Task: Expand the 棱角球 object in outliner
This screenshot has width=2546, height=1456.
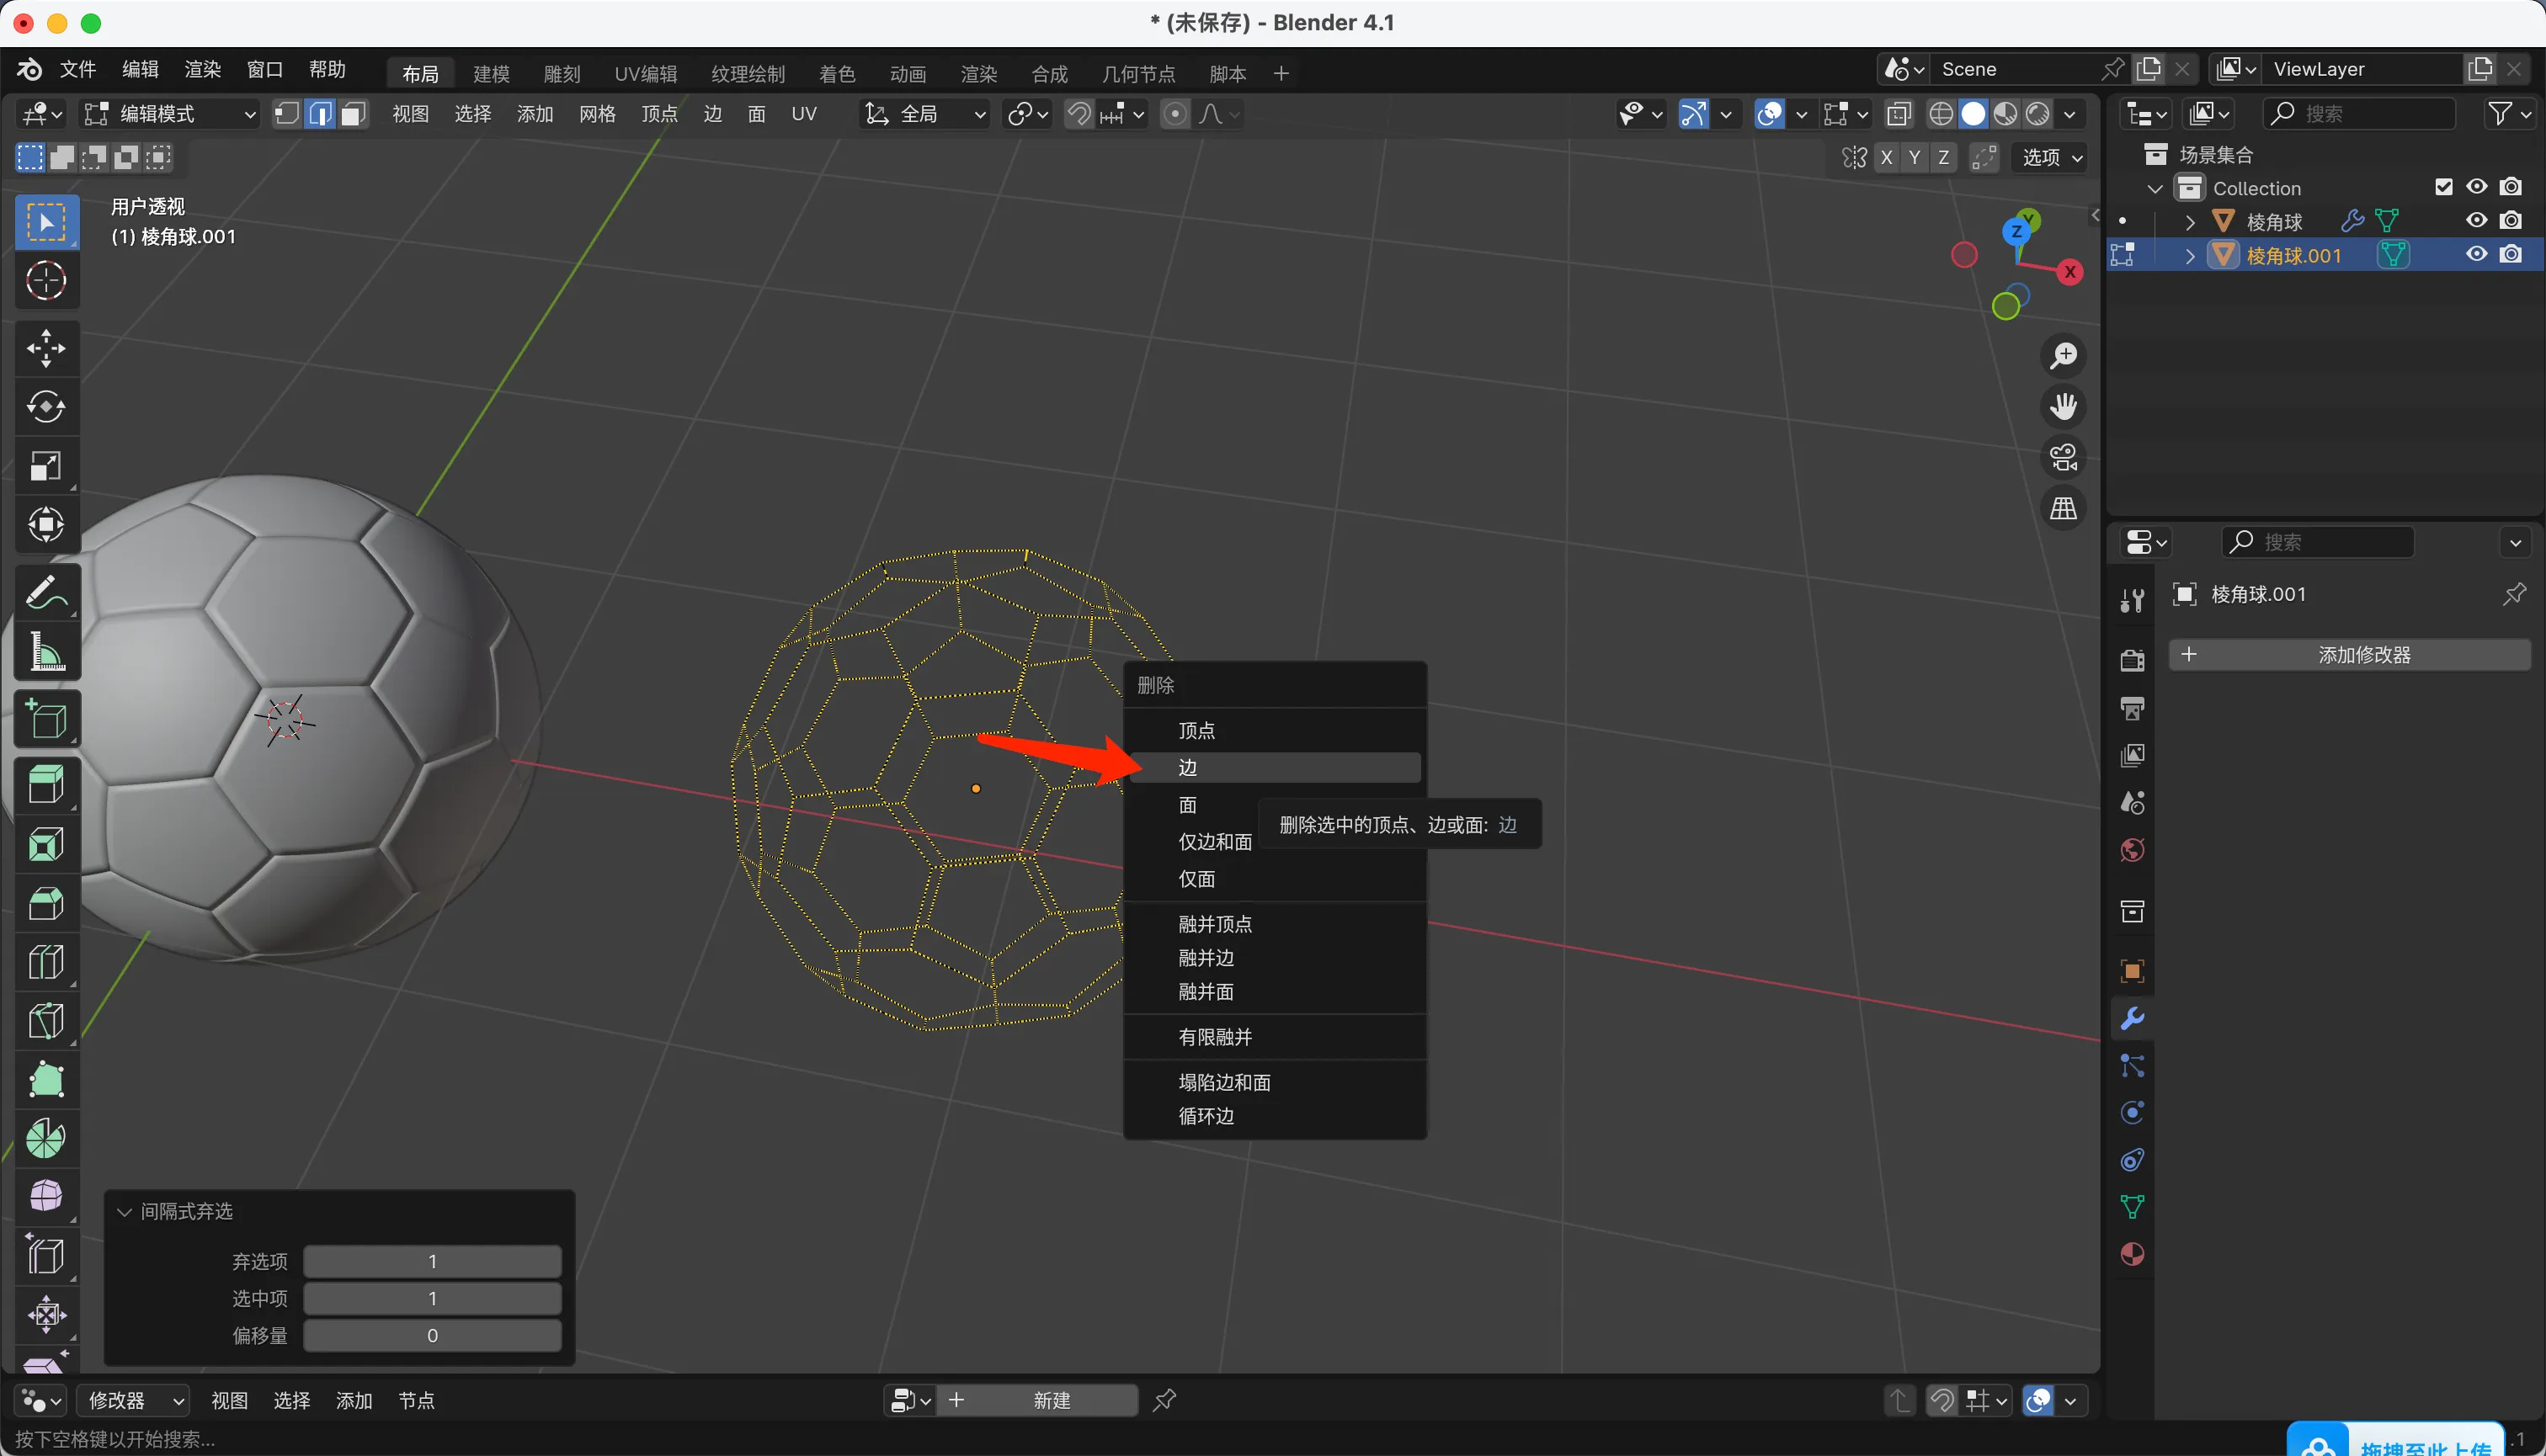Action: tap(2190, 222)
